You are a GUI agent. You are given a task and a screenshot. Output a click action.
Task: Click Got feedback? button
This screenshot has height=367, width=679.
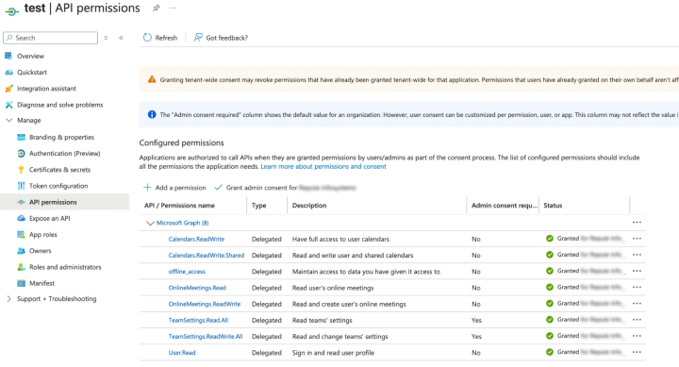point(221,38)
